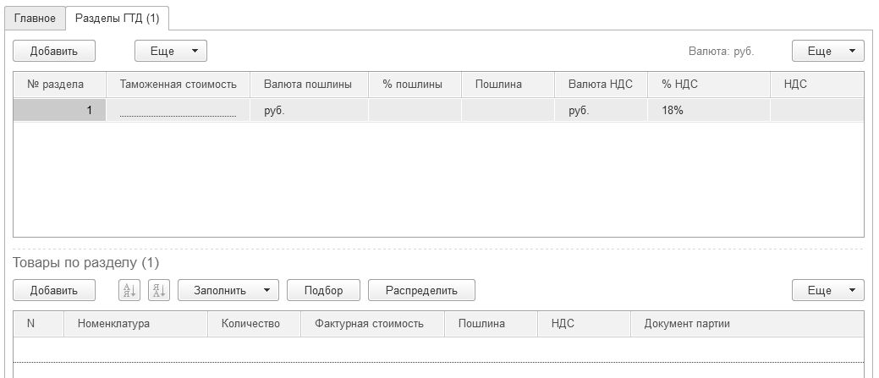Click the Документ партии column header
This screenshot has width=879, height=378.
[x=687, y=323]
